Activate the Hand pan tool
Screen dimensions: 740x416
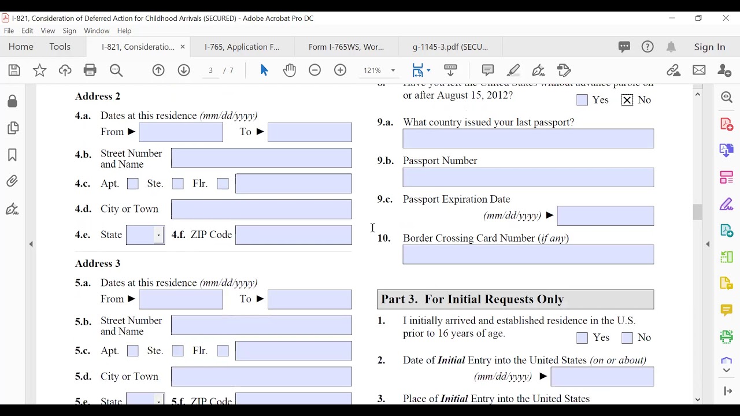(x=290, y=70)
